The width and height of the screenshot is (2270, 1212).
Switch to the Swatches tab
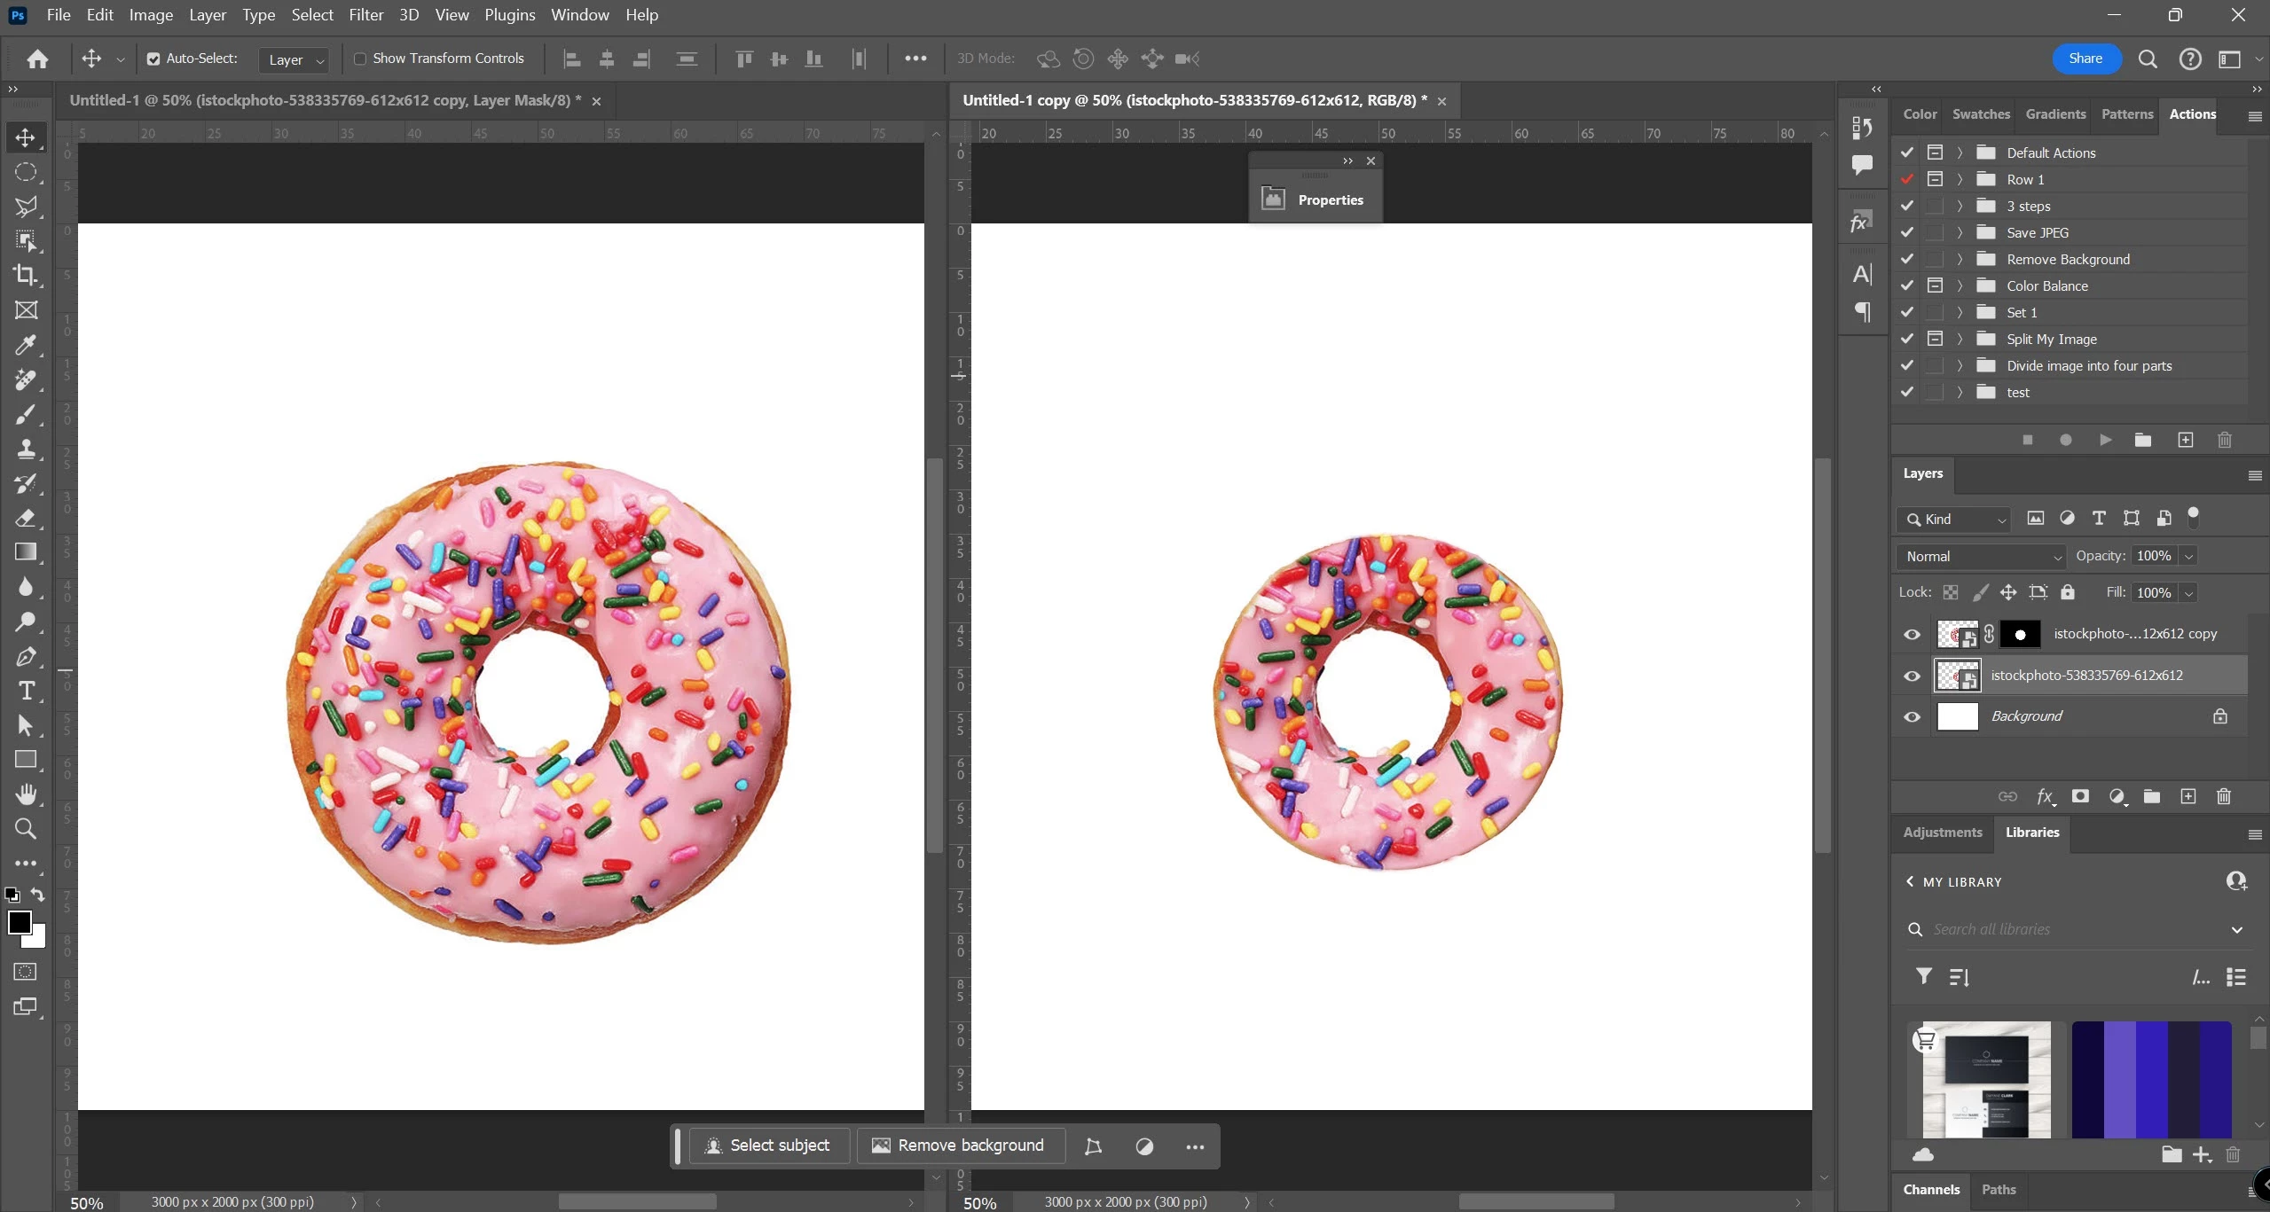[1980, 114]
